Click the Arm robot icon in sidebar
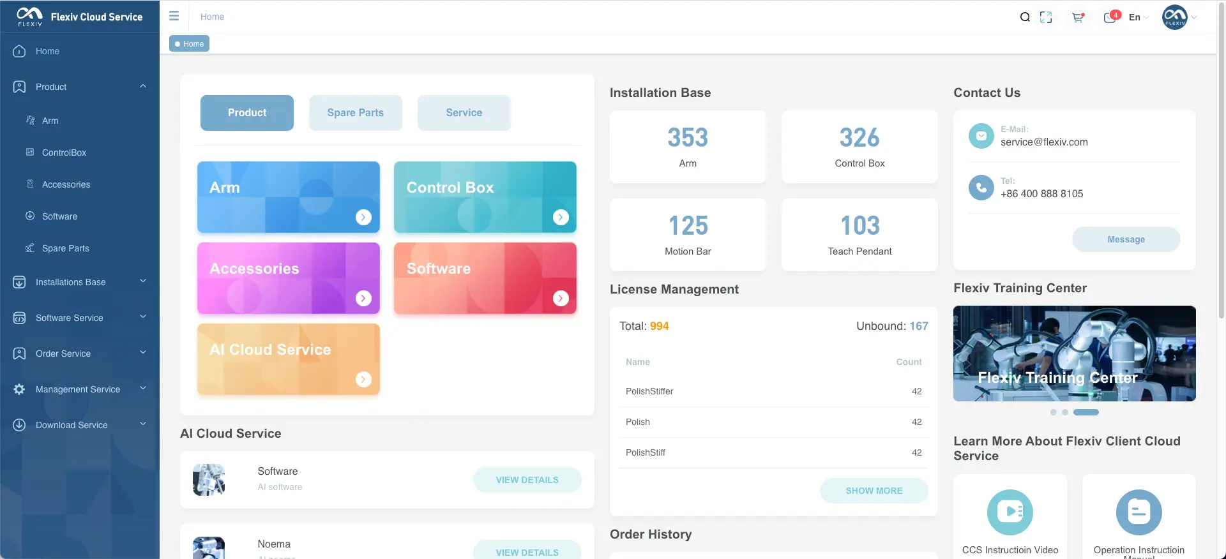This screenshot has width=1226, height=559. click(30, 120)
